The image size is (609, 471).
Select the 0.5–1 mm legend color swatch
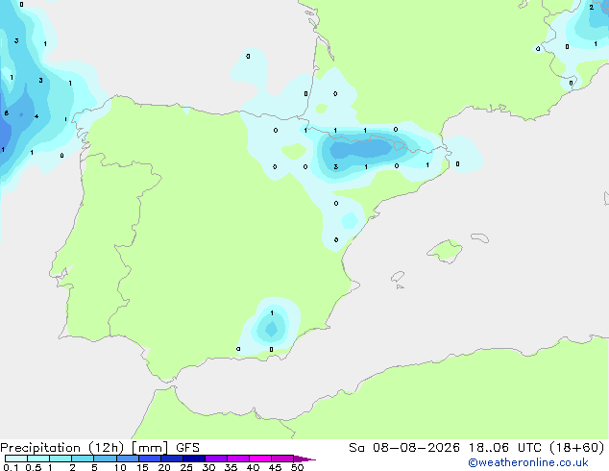tap(38, 459)
